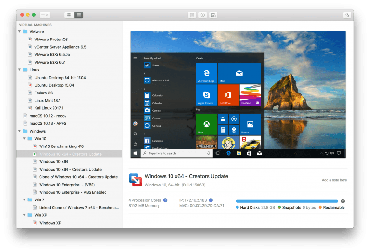Open Calculator in app list
370x252 pixels.
[154, 95]
